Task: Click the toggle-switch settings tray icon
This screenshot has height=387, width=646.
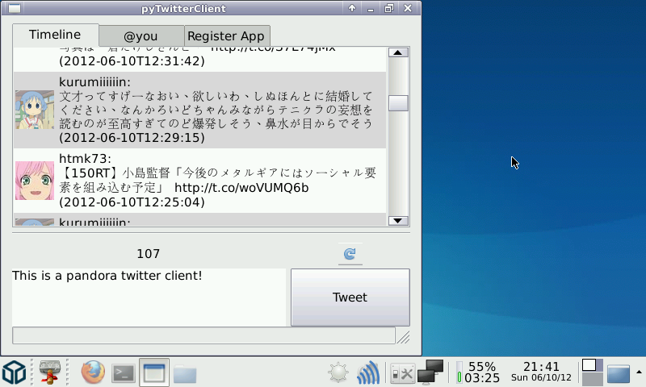Action: (401, 373)
